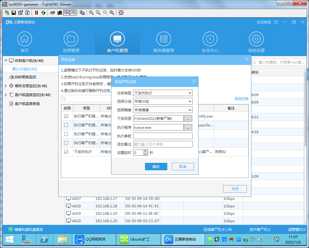Increase the 设置延时 spinner value
Viewport: 309px width, 248px height.
coord(145,151)
